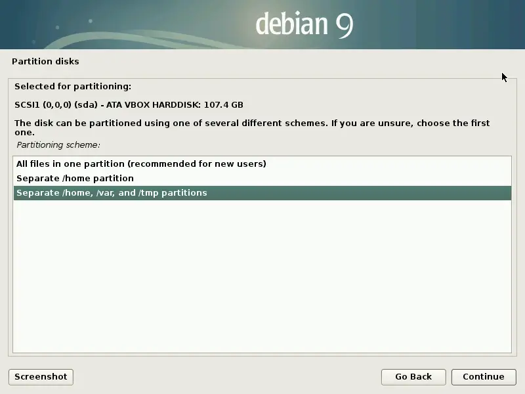Select "All files in one partition" scheme
The image size is (525, 394).
tap(262, 164)
